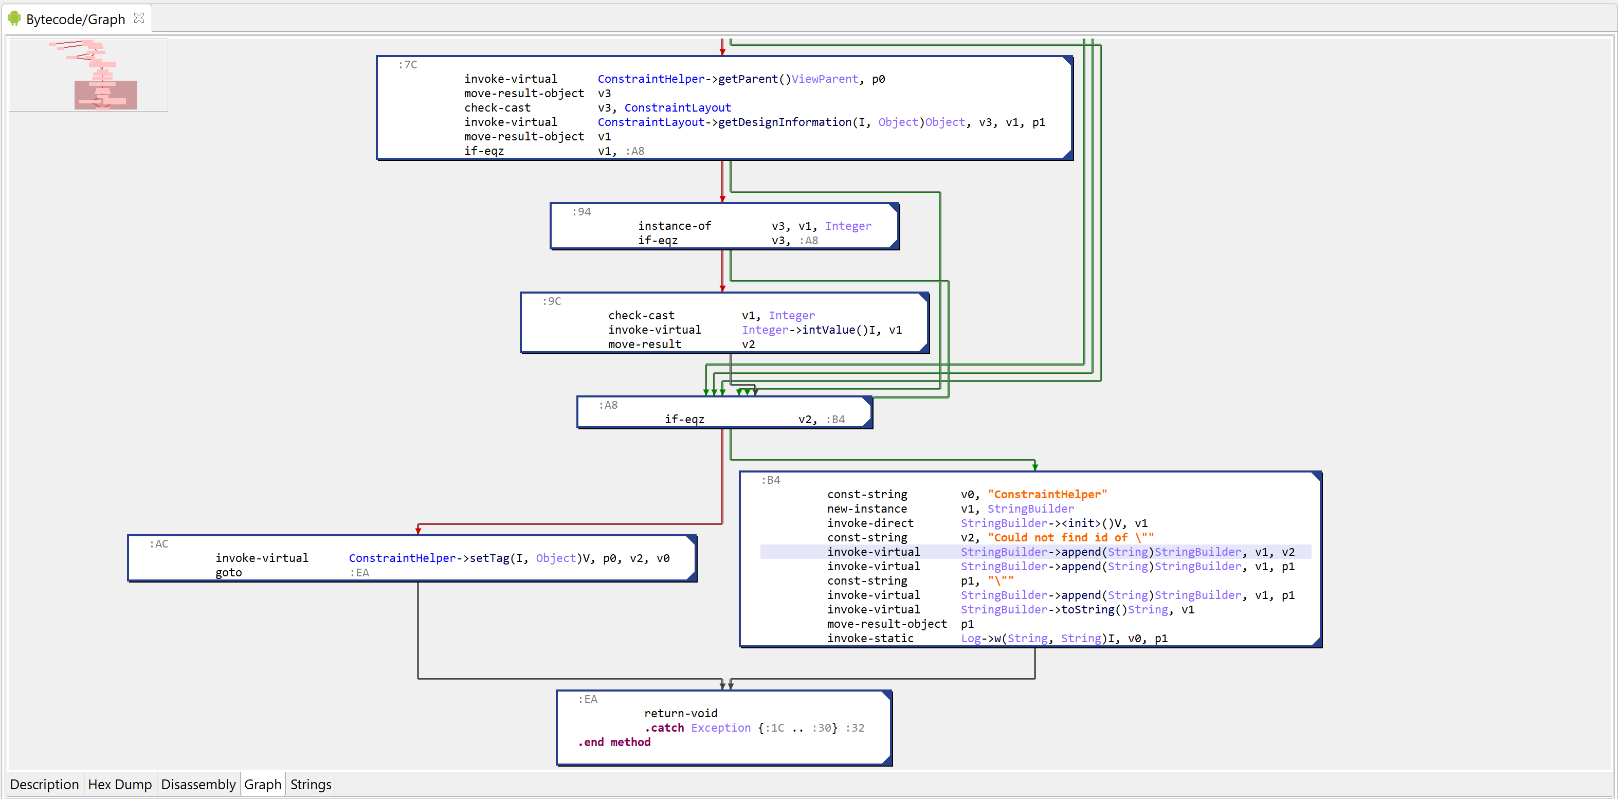Switch to the Description tab
Image resolution: width=1618 pixels, height=799 pixels.
(x=45, y=785)
